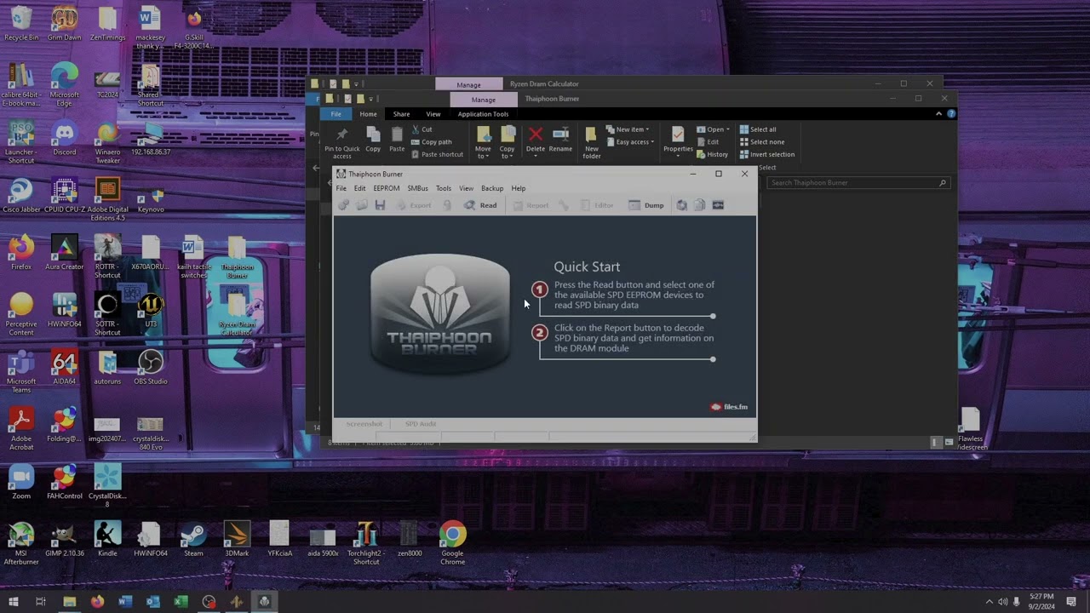Click the Dump button in Thaiphoon Burner toolbar
Screen dimensions: 1090x613
point(646,205)
